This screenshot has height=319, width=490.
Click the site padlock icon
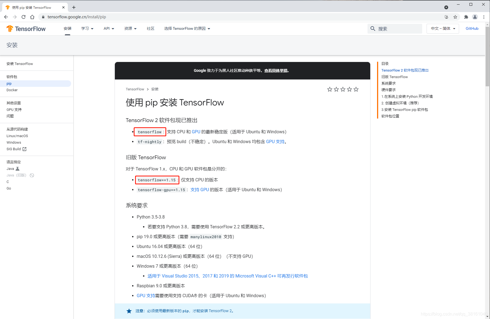click(x=43, y=17)
